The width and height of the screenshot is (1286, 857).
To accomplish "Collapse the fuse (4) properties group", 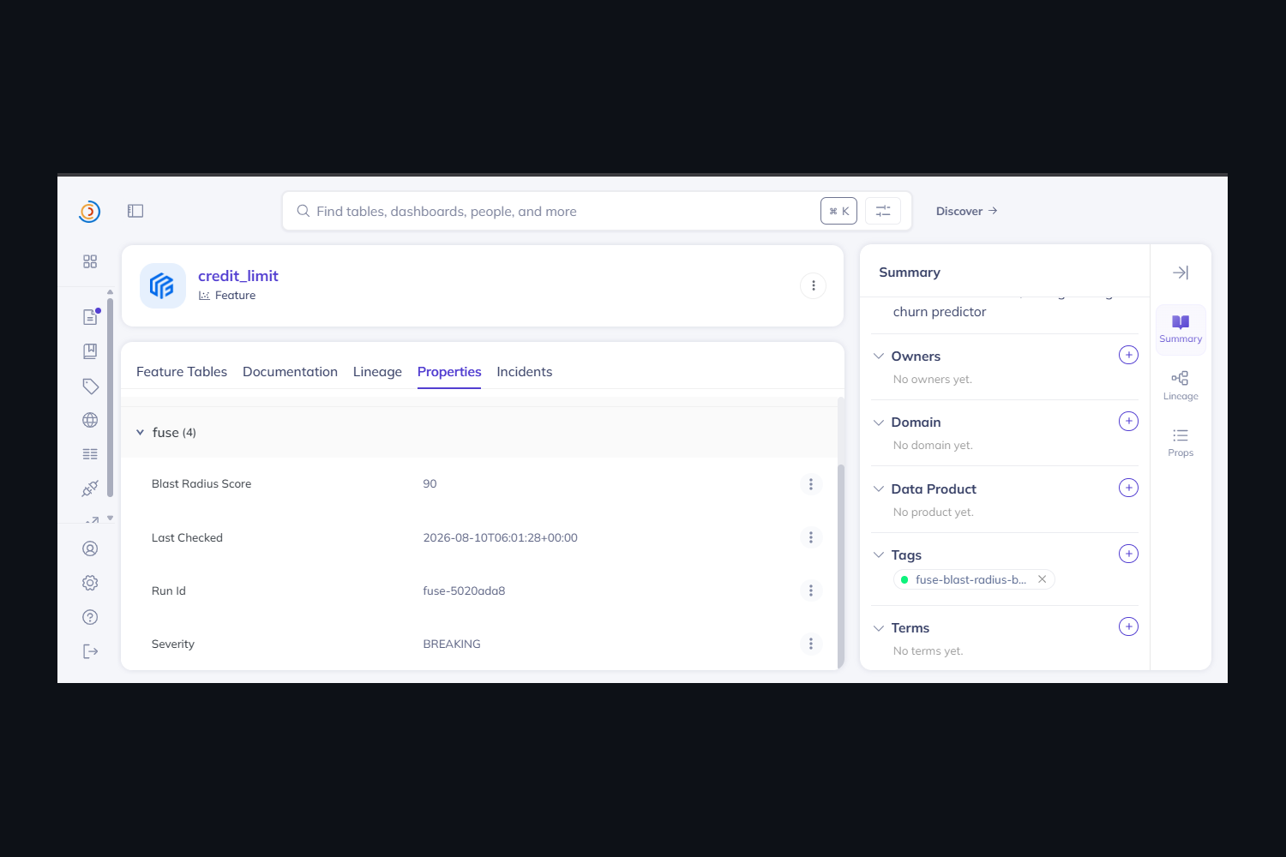I will click(141, 433).
